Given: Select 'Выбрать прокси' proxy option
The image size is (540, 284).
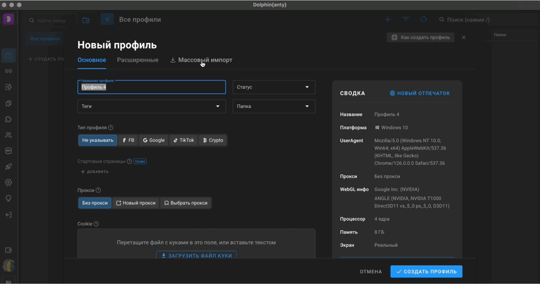Looking at the screenshot, I should point(186,203).
